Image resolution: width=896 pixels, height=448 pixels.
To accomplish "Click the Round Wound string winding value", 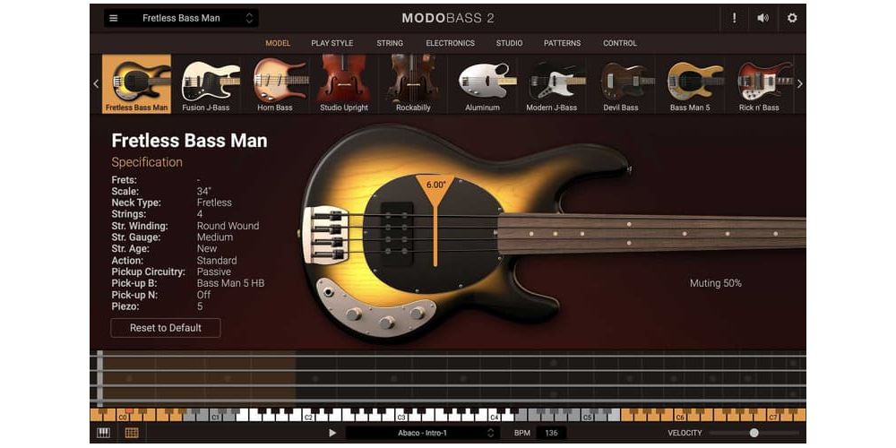I will (228, 226).
